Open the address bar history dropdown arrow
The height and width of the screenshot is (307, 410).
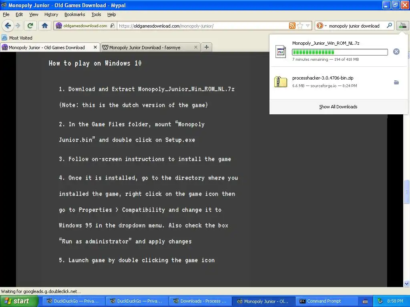[x=308, y=26]
